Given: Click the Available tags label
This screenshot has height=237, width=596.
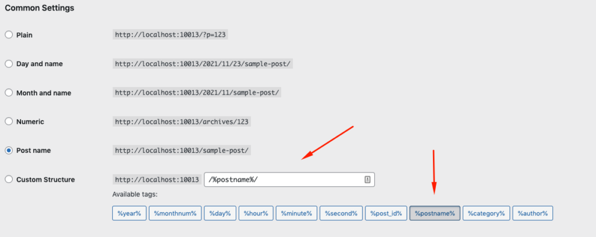Looking at the screenshot, I should 135,195.
